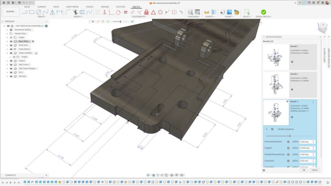The width and height of the screenshot is (331, 186).
Task: Toggle visibility of Pivot Arm component
Action: pos(11,45)
